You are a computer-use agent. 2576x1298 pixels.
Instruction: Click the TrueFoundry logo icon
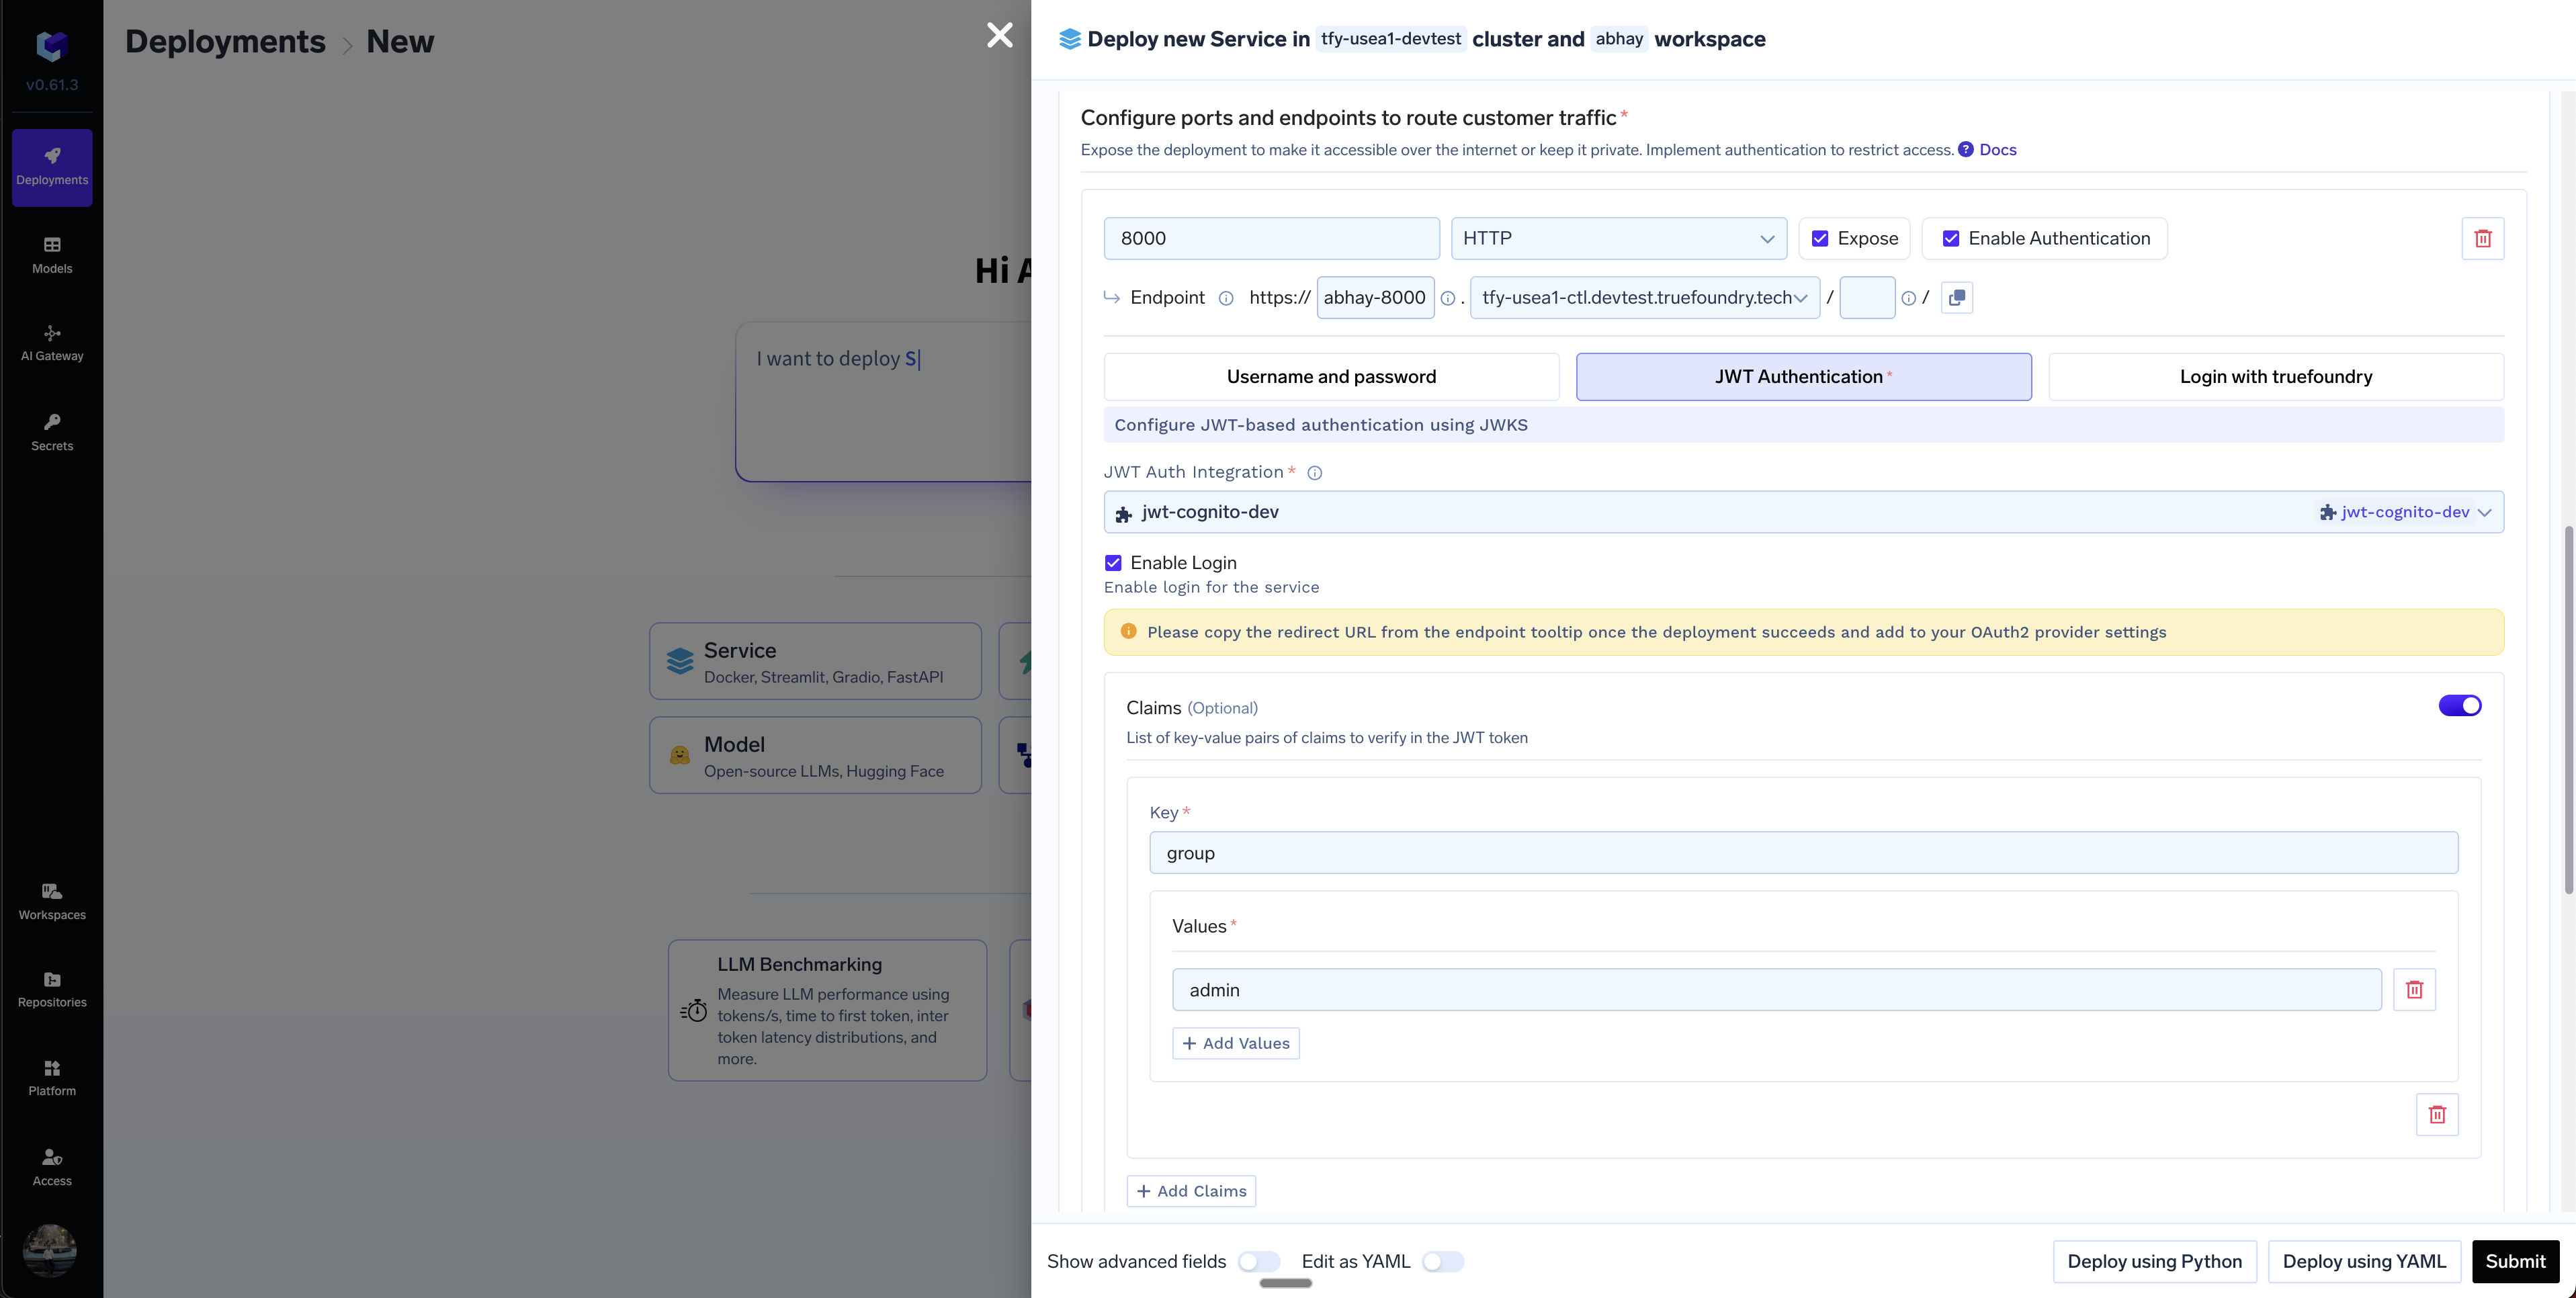click(x=52, y=46)
